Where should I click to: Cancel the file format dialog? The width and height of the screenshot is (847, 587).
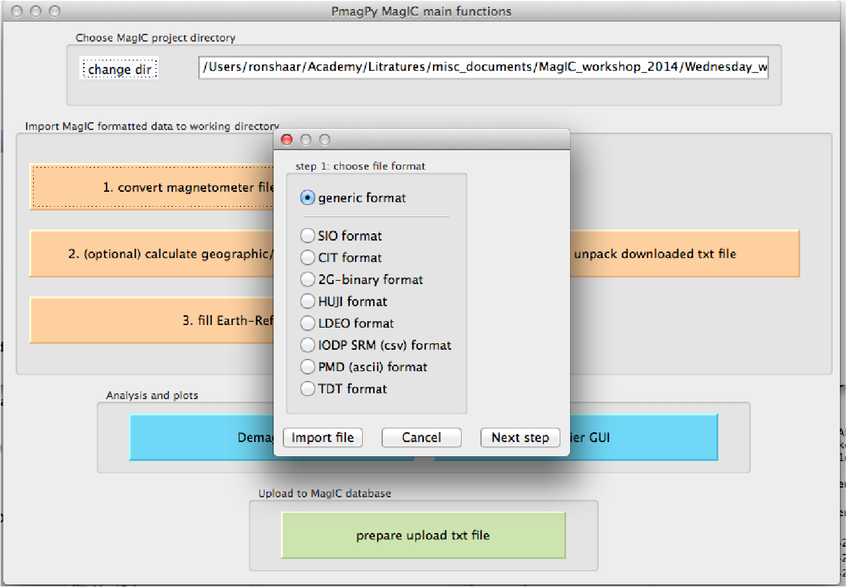tap(421, 437)
